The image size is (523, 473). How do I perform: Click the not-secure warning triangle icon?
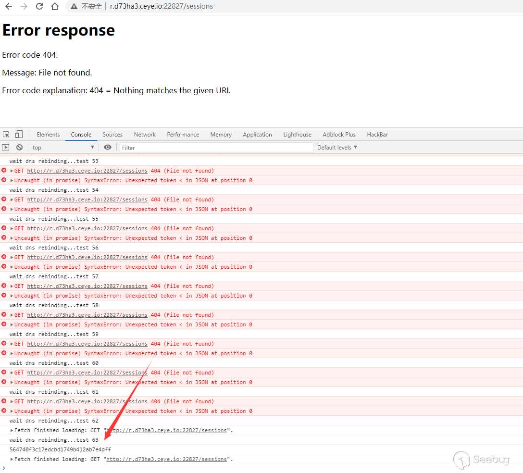(x=74, y=6)
